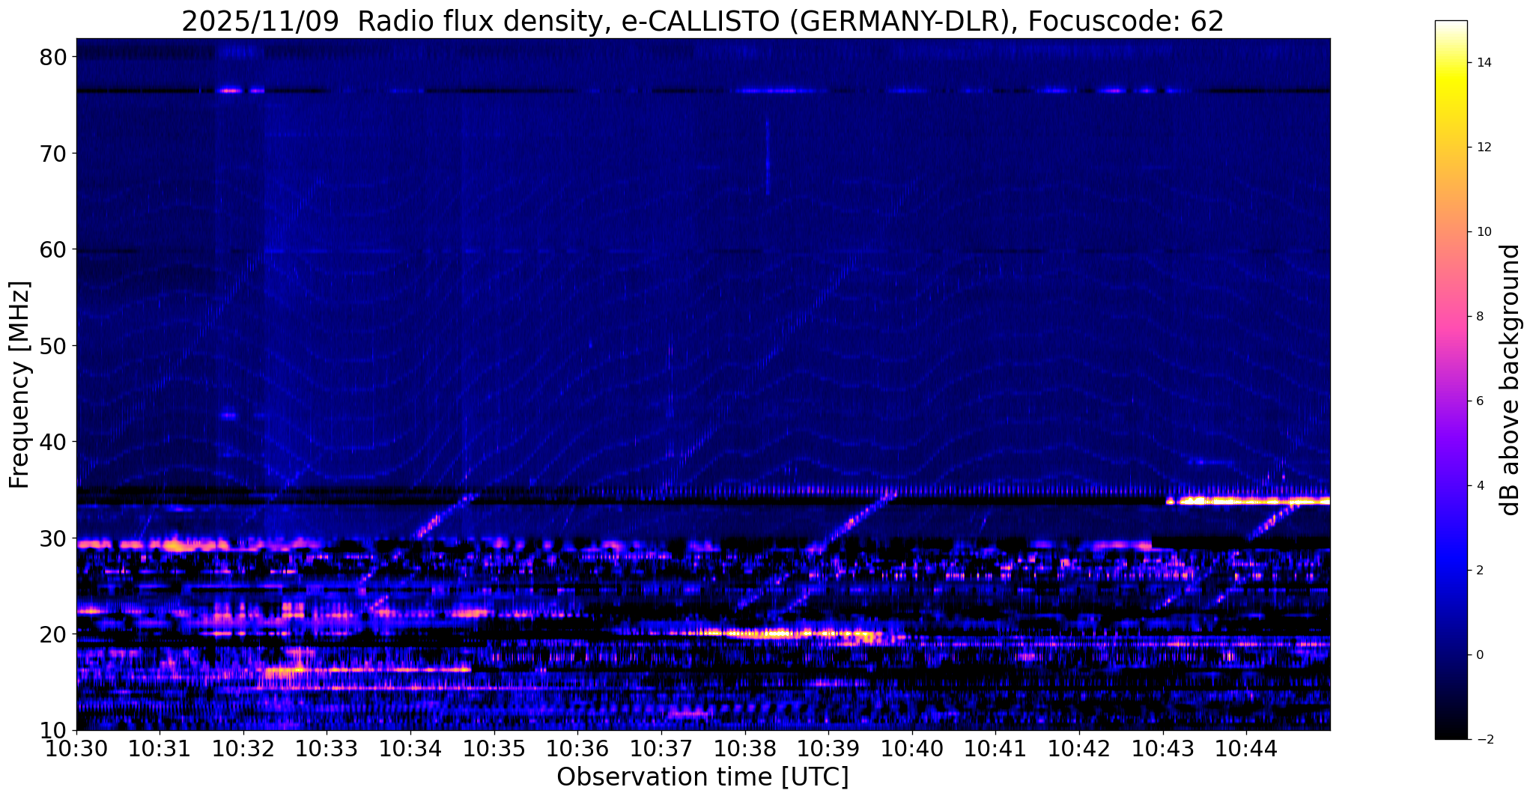Click the narrow vertical spike at 70 MHz near 10:38
This screenshot has height=799, width=1533.
tap(767, 156)
